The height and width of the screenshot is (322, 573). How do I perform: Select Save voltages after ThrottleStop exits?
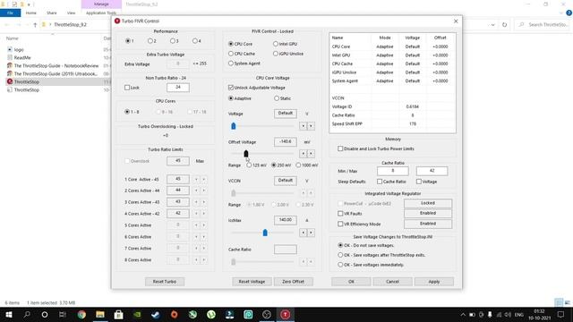(340, 255)
